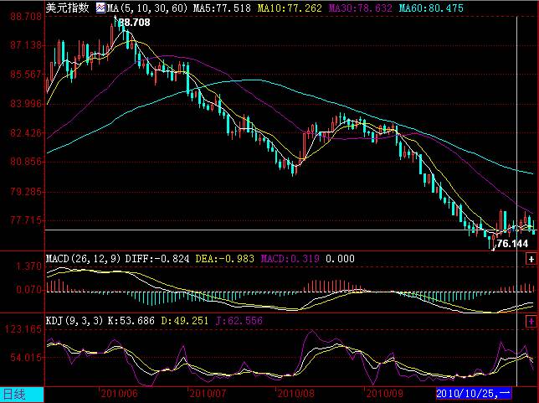539x403 pixels.
Task: Click the J:62.556 value
Action: coord(239,321)
